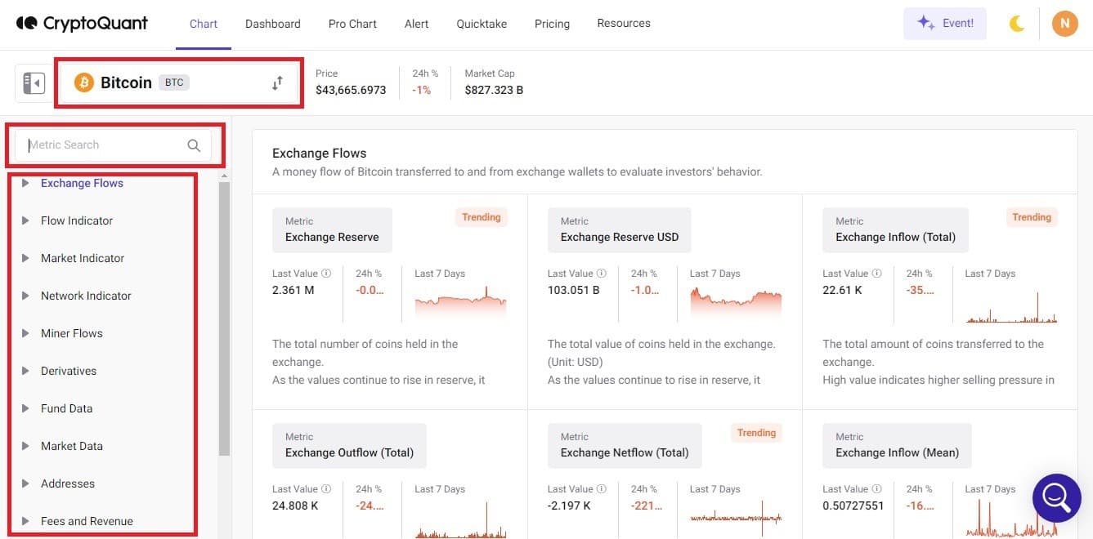Image resolution: width=1093 pixels, height=539 pixels.
Task: Click the CryptoQuant logo
Action: click(82, 23)
